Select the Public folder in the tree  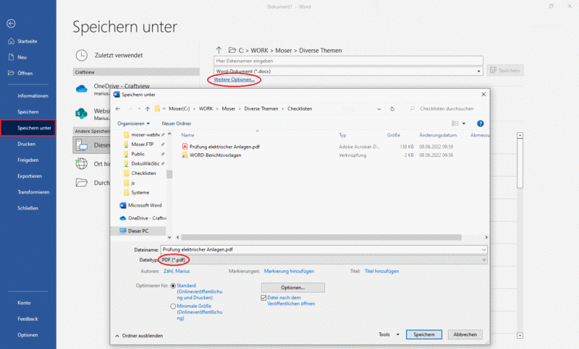(x=138, y=154)
